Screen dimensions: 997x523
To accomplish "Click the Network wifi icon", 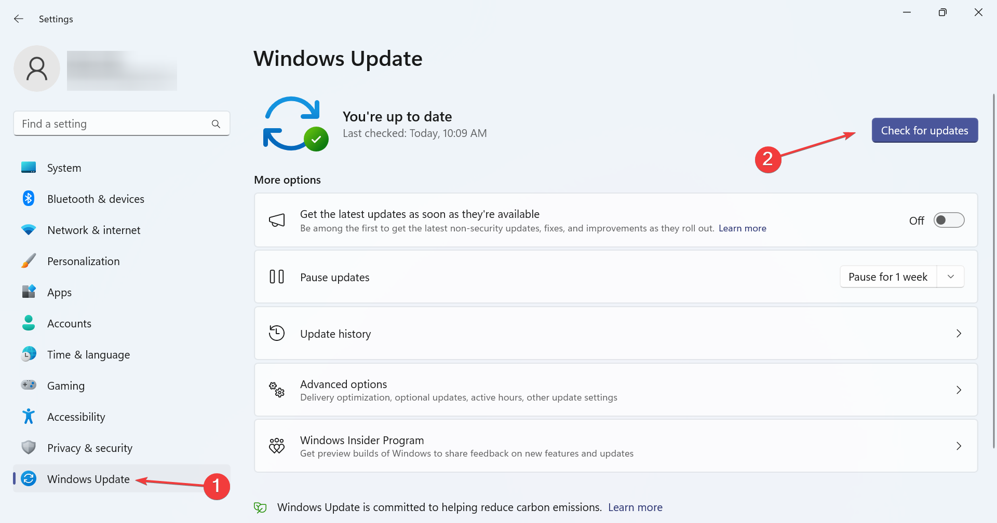I will click(29, 229).
